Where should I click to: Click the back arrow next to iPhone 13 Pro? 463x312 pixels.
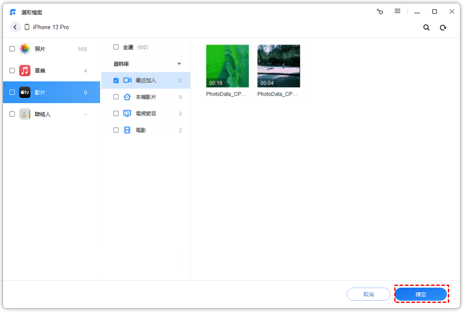pyautogui.click(x=15, y=27)
